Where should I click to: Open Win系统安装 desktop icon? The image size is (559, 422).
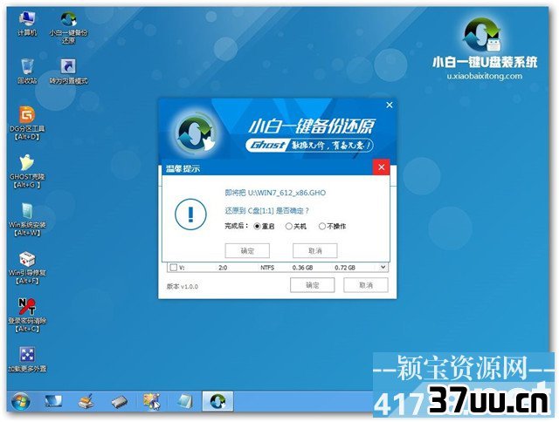tap(27, 219)
